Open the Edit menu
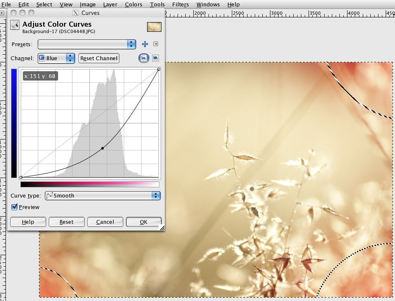 click(x=24, y=4)
